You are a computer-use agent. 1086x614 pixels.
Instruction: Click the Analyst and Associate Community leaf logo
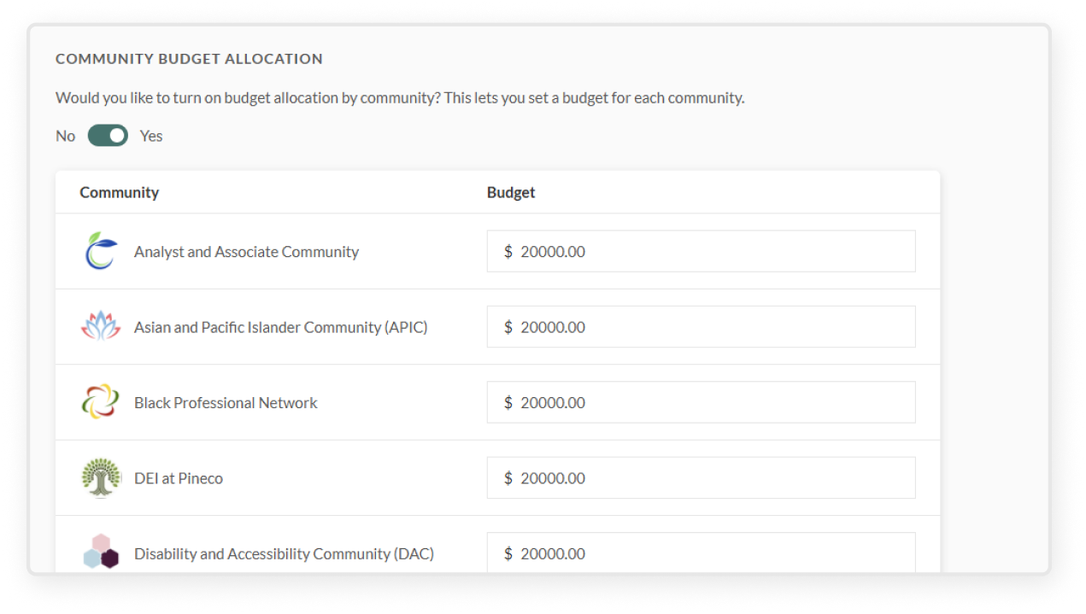[x=101, y=251]
